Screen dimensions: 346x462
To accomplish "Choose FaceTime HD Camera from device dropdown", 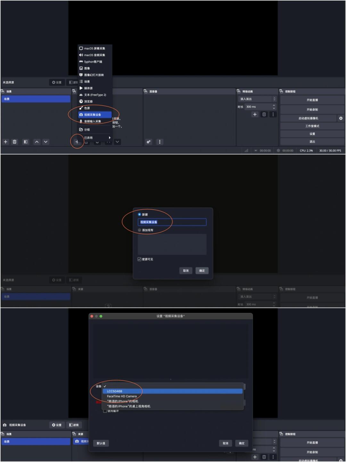I will click(x=122, y=396).
